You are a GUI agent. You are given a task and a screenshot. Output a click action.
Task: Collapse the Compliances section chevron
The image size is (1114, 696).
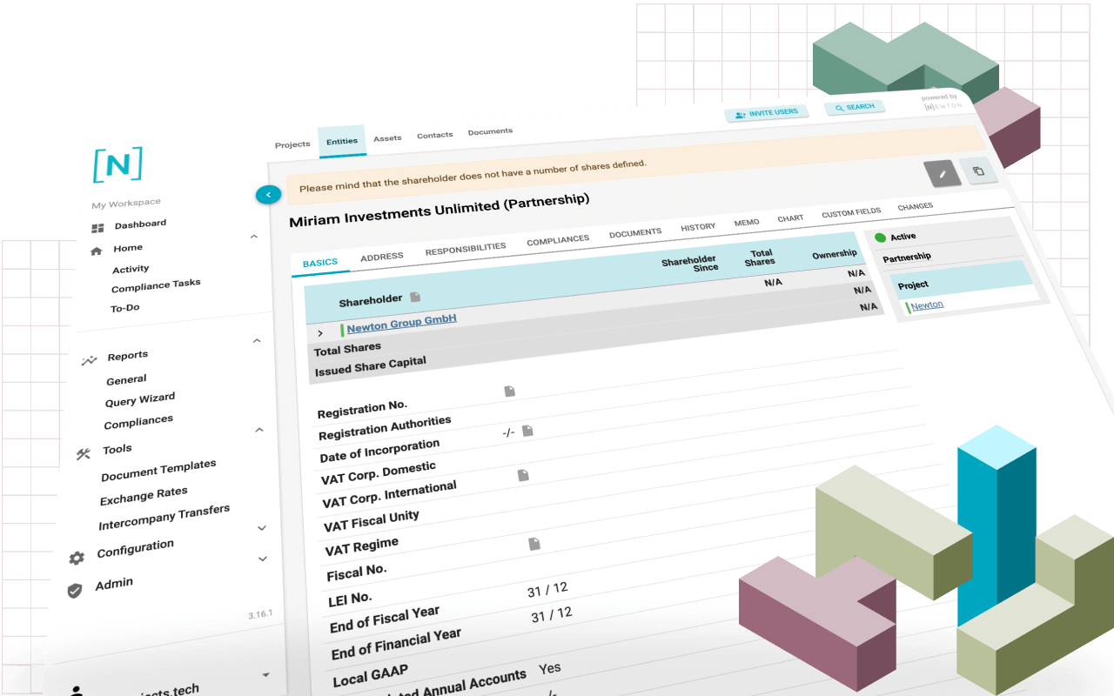click(258, 429)
